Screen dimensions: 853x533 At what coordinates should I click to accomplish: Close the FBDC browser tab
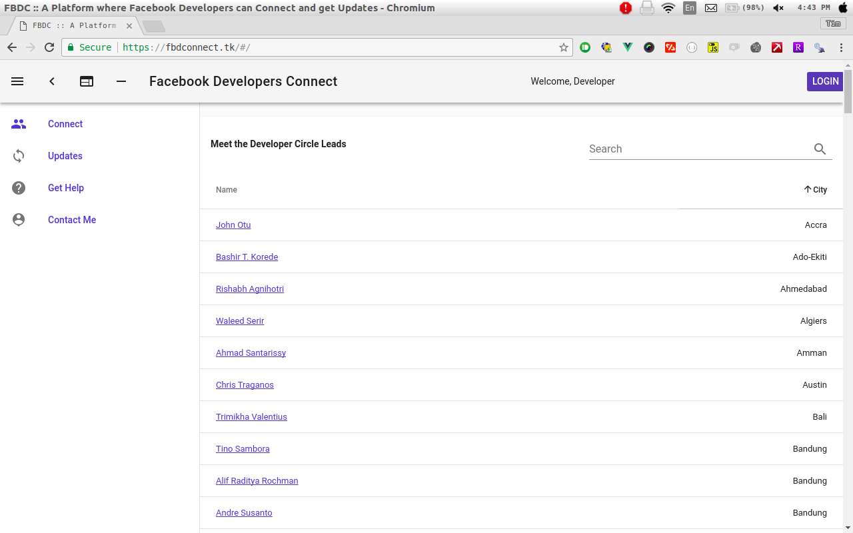pos(129,26)
